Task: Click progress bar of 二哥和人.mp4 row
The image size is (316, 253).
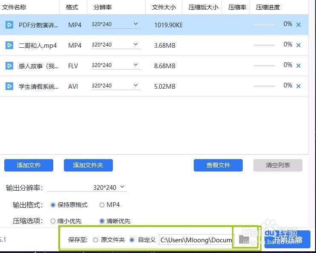Action: point(264,45)
